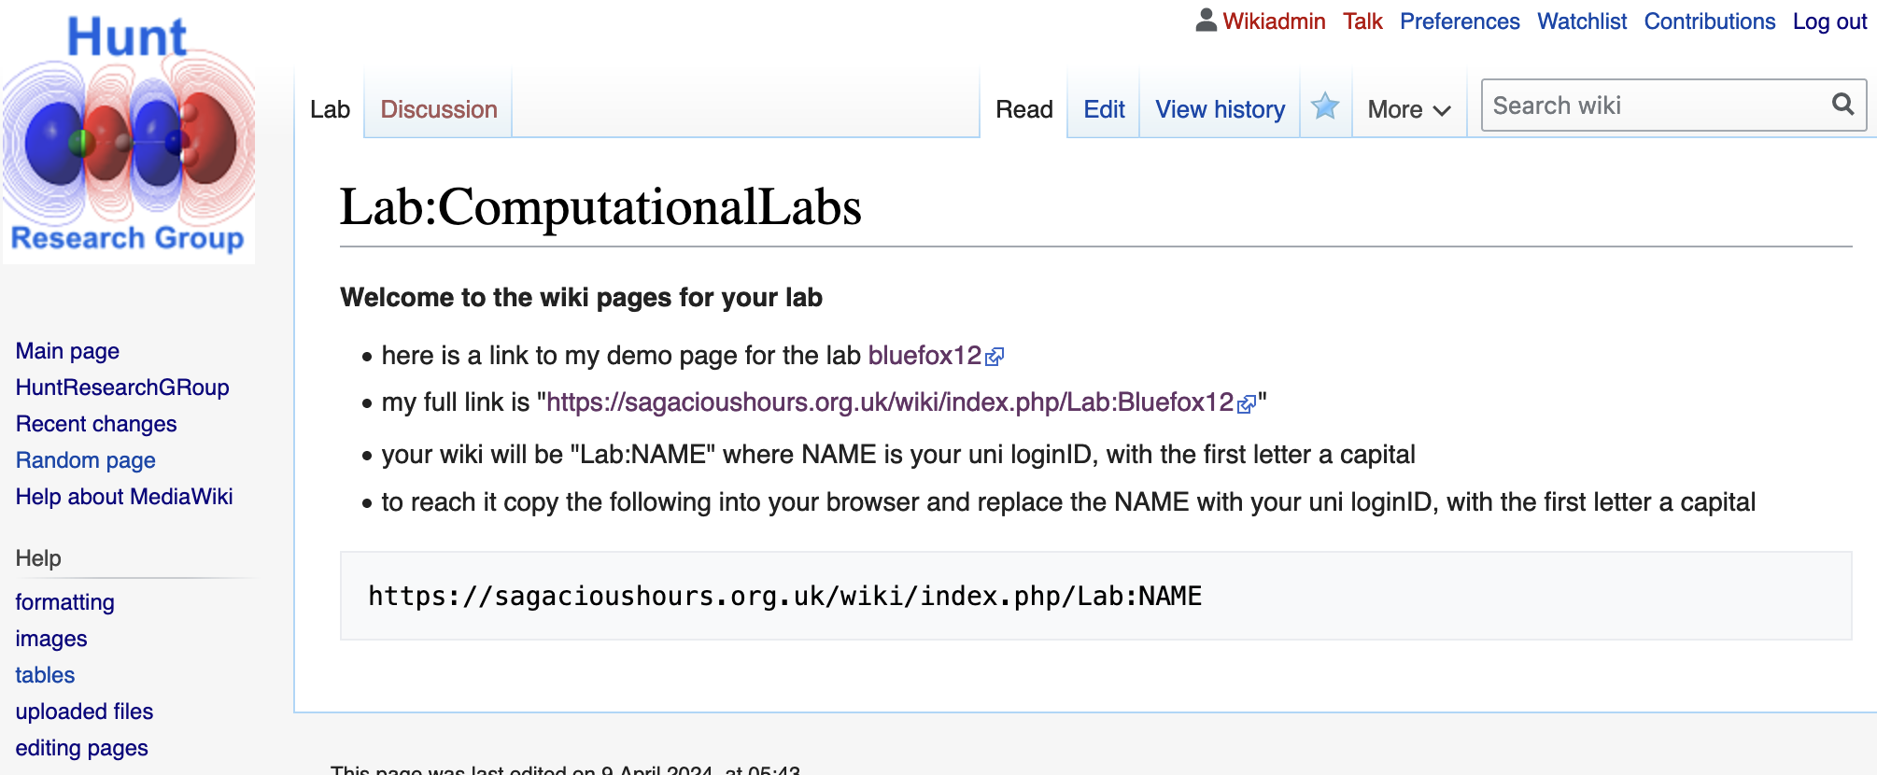
Task: Click the Hunt Research Group logo
Action: pyautogui.click(x=128, y=137)
